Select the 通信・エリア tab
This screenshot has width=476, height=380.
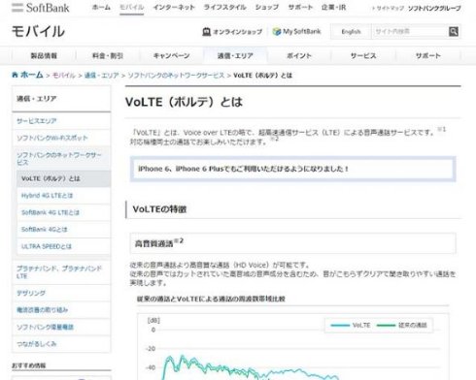click(x=235, y=56)
